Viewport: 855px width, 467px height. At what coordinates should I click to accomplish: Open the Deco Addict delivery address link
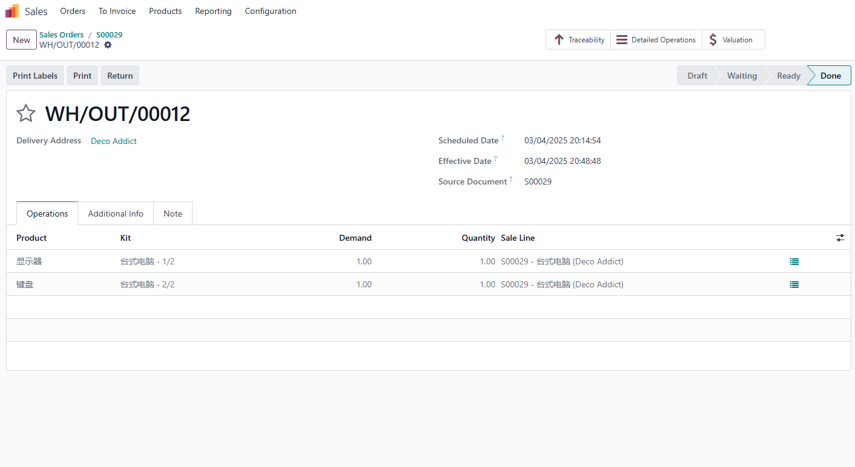(114, 141)
